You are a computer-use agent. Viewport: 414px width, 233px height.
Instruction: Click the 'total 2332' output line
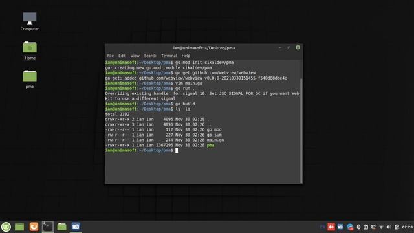coord(117,114)
